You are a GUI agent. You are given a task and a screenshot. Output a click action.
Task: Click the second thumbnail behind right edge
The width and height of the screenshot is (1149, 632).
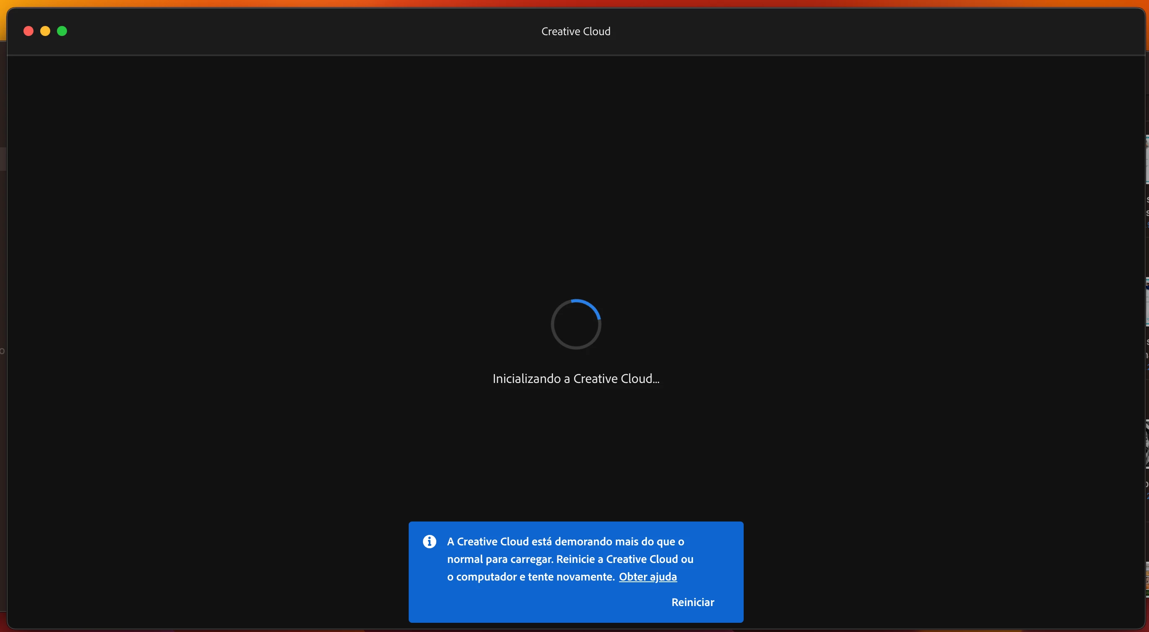1147,302
